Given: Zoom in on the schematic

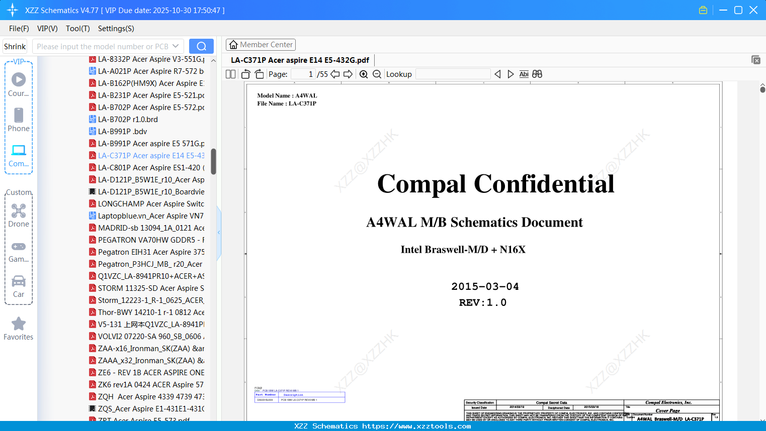Looking at the screenshot, I should click(364, 74).
